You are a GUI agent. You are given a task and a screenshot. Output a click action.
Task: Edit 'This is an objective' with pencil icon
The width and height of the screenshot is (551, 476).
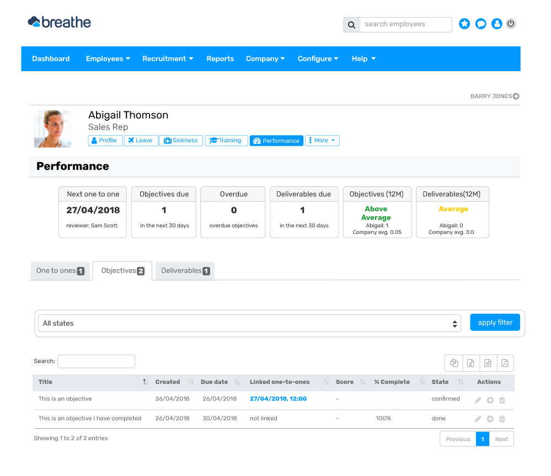tap(478, 399)
